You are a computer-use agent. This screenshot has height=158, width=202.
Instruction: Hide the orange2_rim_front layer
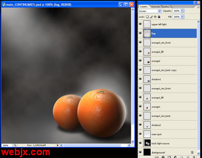click(140, 42)
